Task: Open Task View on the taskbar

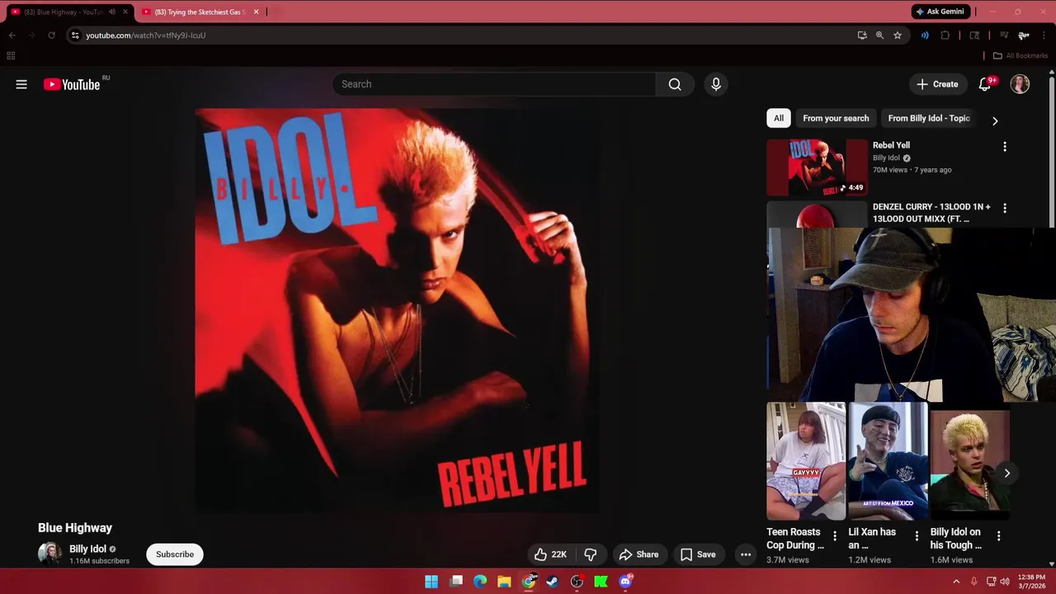Action: pyautogui.click(x=456, y=582)
